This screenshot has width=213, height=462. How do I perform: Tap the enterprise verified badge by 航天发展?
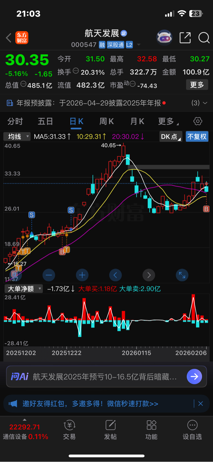[x=124, y=33]
